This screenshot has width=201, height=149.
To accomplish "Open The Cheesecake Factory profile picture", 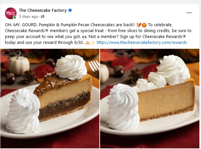I will (11, 13).
